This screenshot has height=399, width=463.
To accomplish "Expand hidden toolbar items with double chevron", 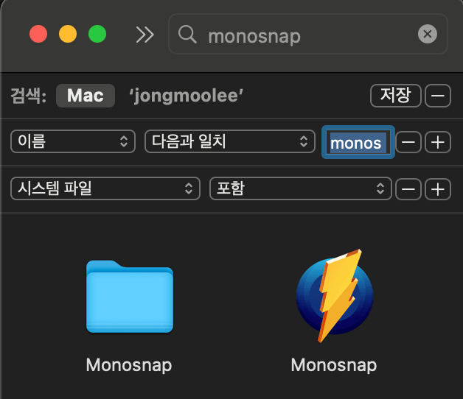I will 145,35.
